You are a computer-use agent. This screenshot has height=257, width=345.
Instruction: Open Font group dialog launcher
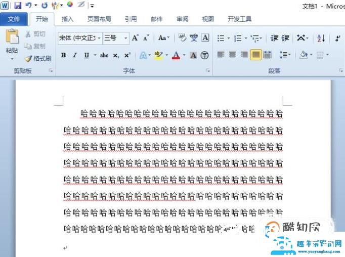pyautogui.click(x=208, y=71)
